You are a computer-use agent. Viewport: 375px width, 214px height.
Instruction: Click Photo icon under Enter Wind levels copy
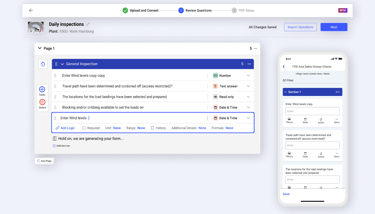[x=289, y=119]
